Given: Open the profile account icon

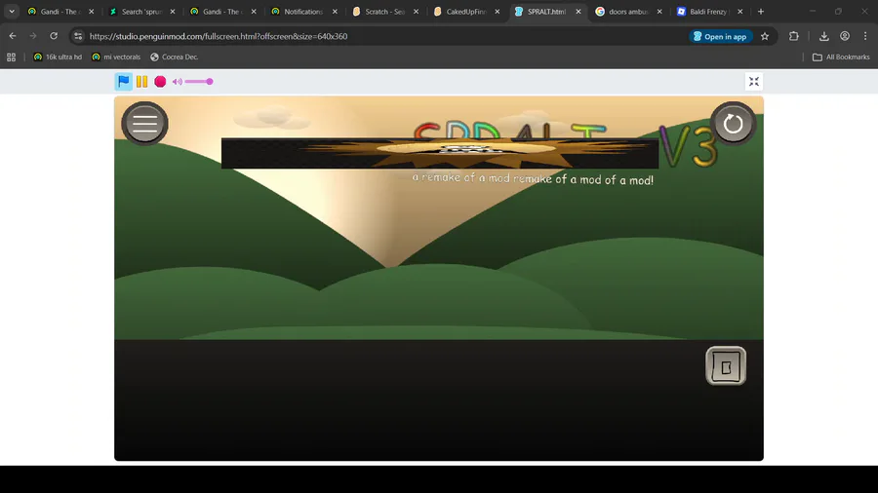Looking at the screenshot, I should [x=845, y=36].
